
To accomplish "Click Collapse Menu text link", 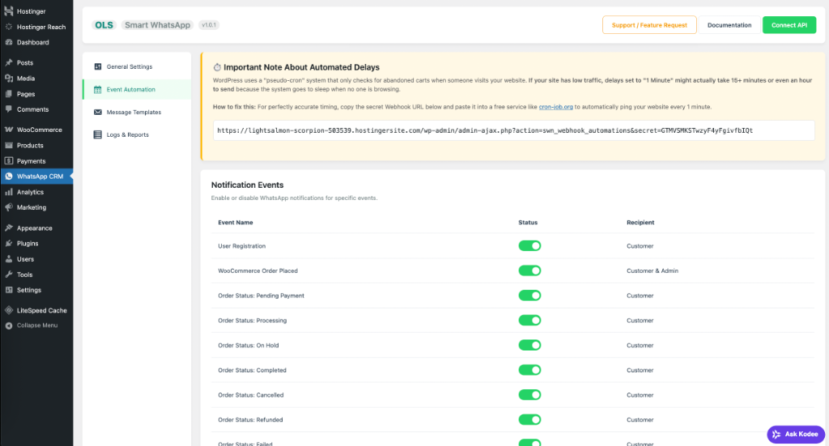I will pyautogui.click(x=37, y=325).
